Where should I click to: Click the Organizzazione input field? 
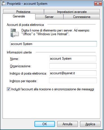73,66
